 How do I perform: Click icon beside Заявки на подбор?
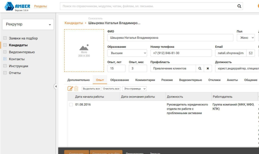tap(5, 38)
